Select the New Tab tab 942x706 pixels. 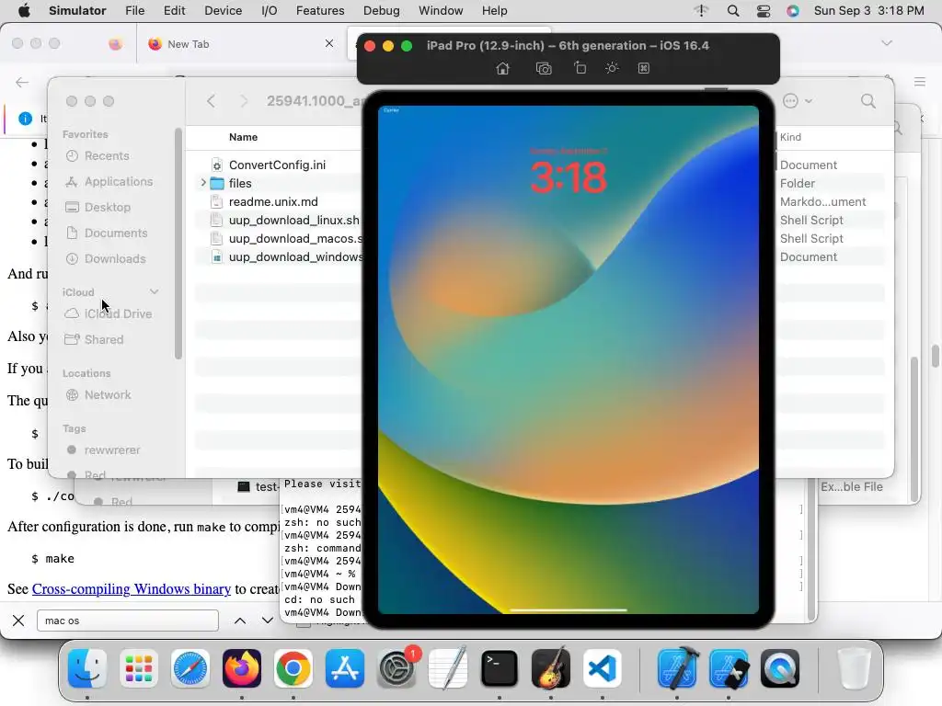[240, 44]
